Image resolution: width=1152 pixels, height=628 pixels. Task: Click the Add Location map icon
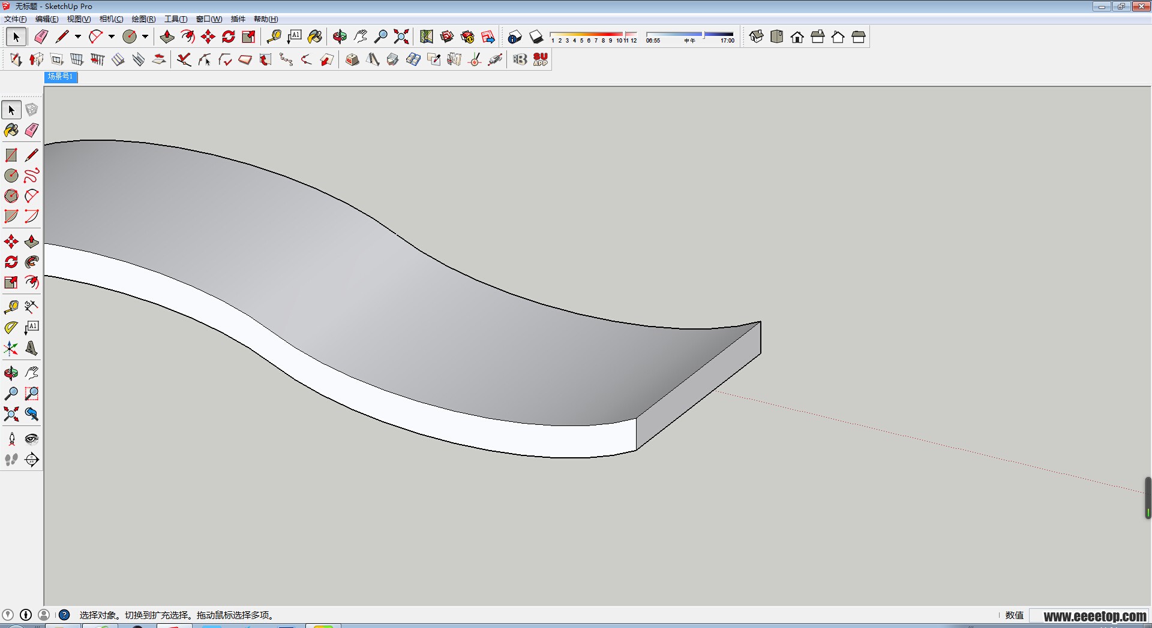[x=427, y=37]
